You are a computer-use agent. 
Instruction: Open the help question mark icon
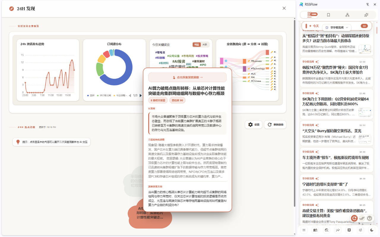[370, 218]
